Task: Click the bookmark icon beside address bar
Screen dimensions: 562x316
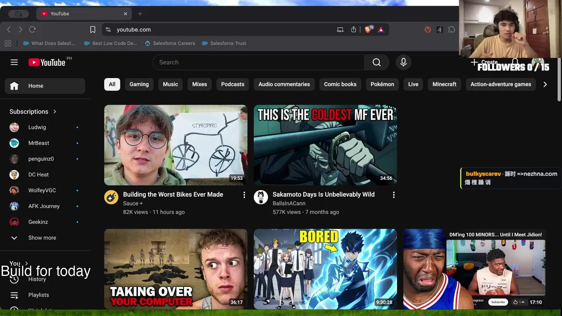Action: click(x=93, y=29)
